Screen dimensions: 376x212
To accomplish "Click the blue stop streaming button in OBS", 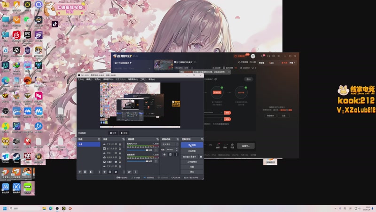I will [192, 145].
